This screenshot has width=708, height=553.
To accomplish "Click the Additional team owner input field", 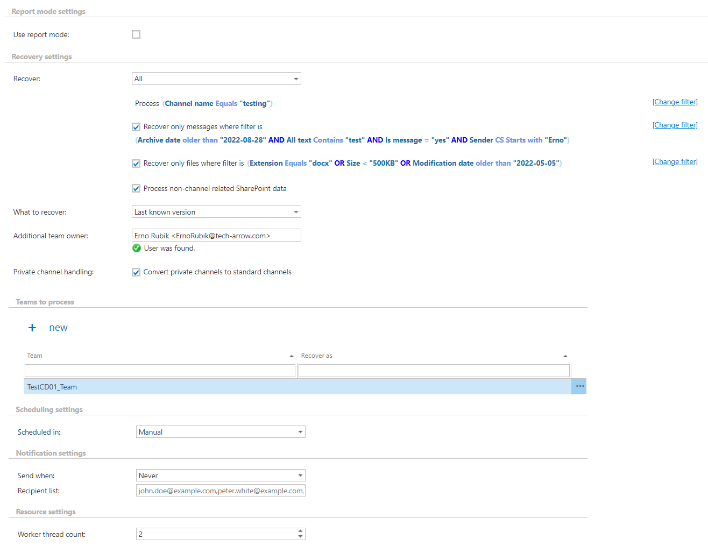I will click(216, 236).
